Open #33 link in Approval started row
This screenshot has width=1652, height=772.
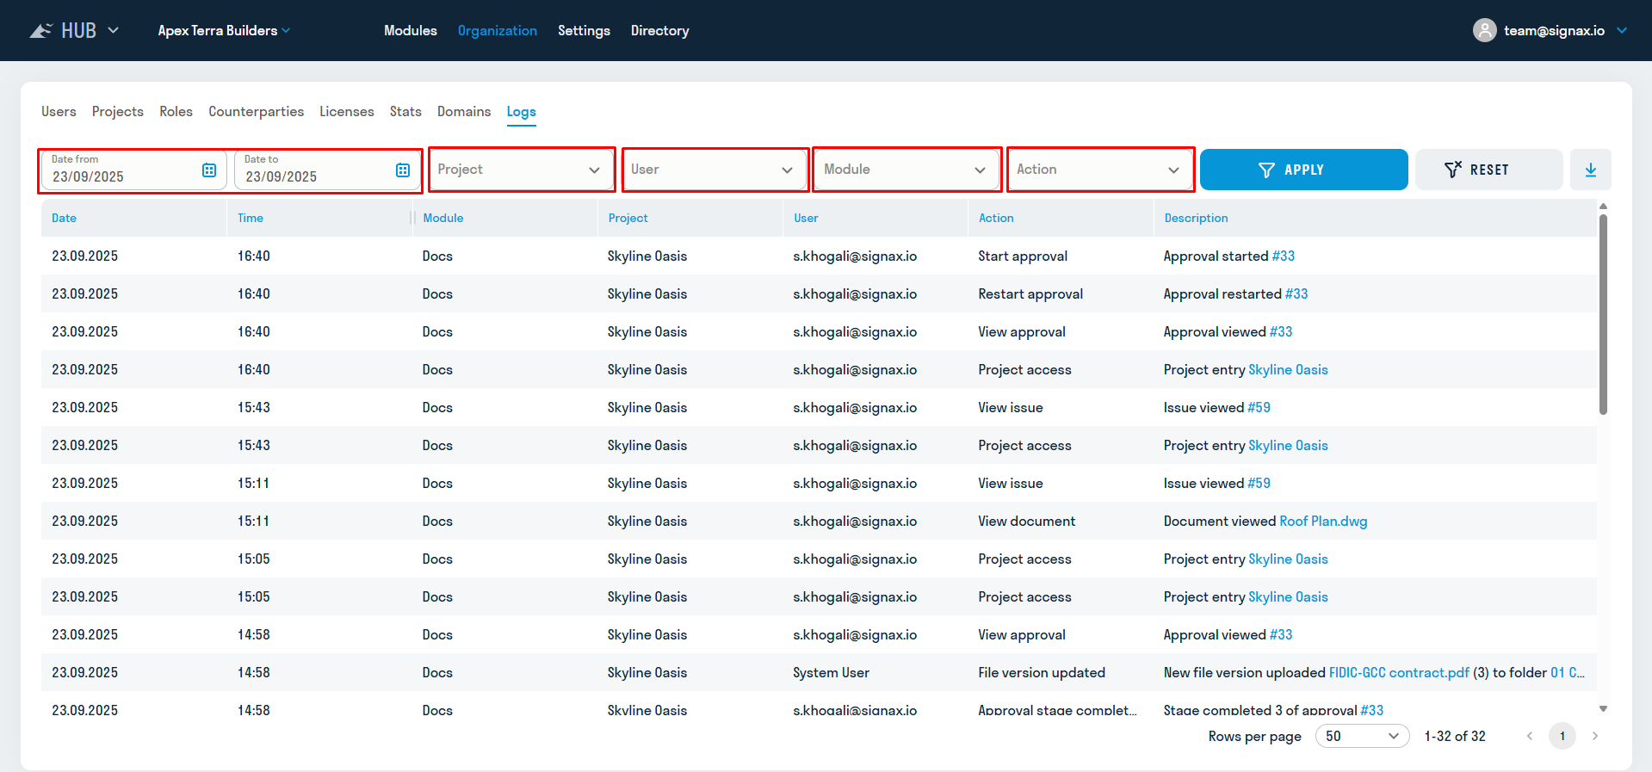point(1284,256)
